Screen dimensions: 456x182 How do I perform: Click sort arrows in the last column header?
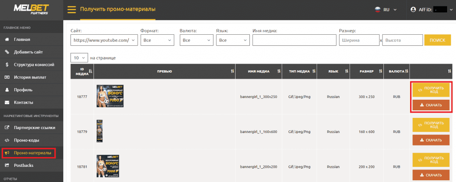tap(449, 71)
